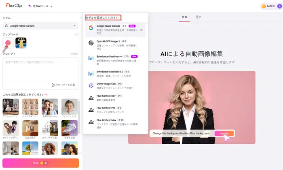Select Bytedance-Seededit-3.0 model
283x170 pixels.
pyautogui.click(x=116, y=74)
